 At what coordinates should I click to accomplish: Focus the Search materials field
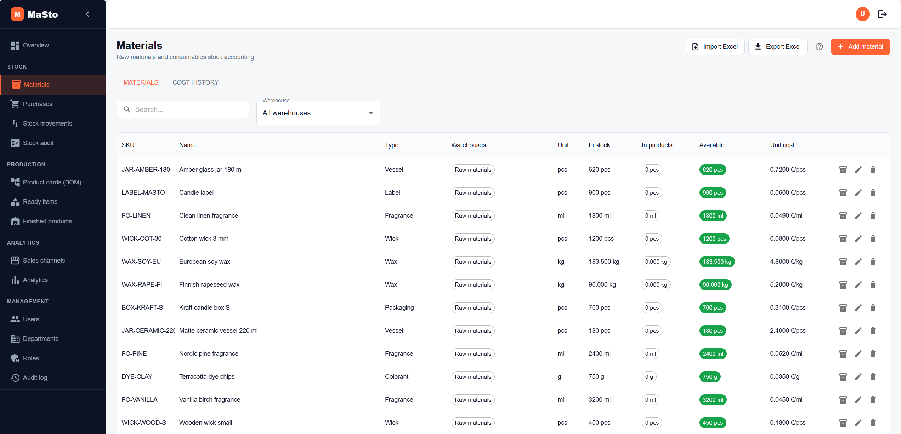183,109
